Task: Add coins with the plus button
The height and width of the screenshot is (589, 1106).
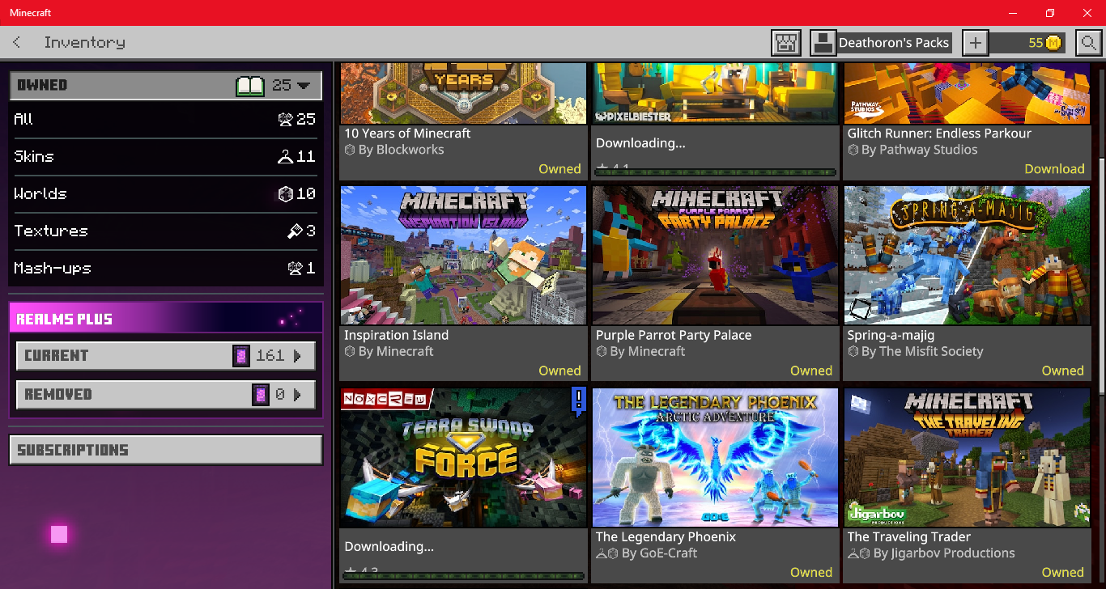Action: pos(975,43)
